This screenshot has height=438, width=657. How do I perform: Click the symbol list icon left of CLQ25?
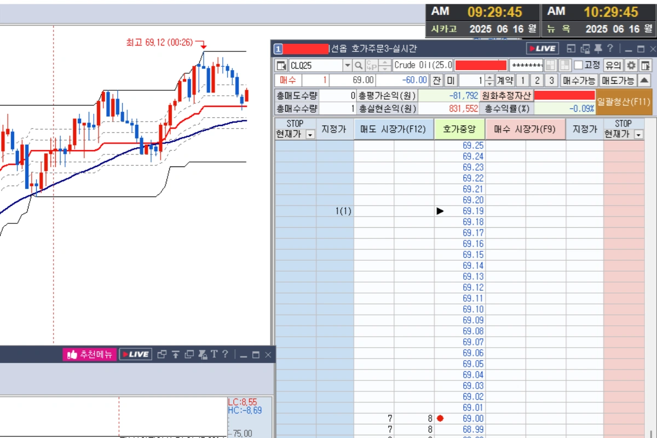click(281, 66)
